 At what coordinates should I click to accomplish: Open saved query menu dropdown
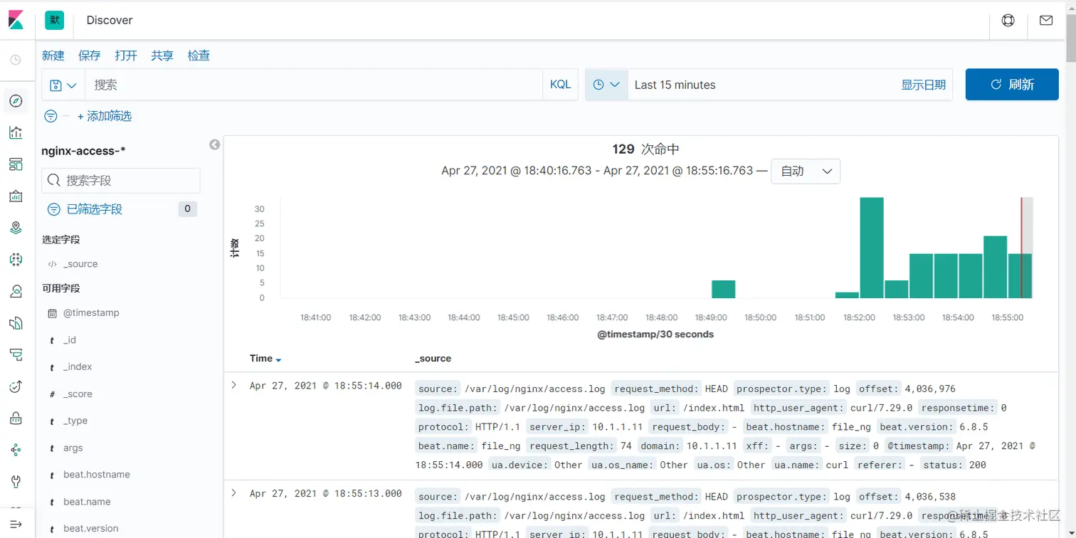63,85
